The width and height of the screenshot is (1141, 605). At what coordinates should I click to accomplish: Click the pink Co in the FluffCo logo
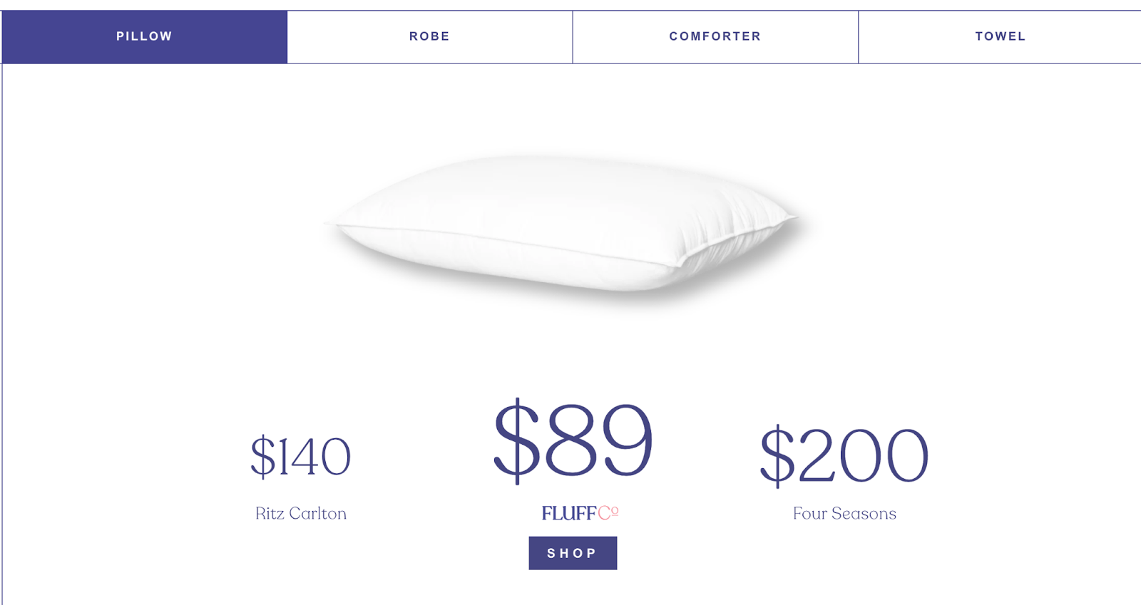[x=608, y=513]
